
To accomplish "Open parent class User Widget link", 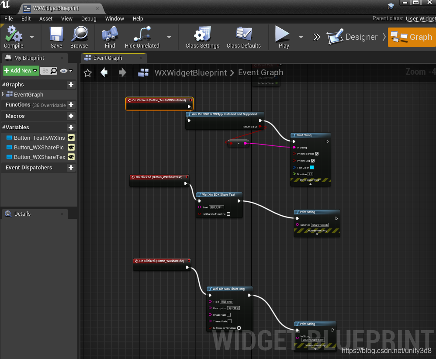I will [x=421, y=18].
